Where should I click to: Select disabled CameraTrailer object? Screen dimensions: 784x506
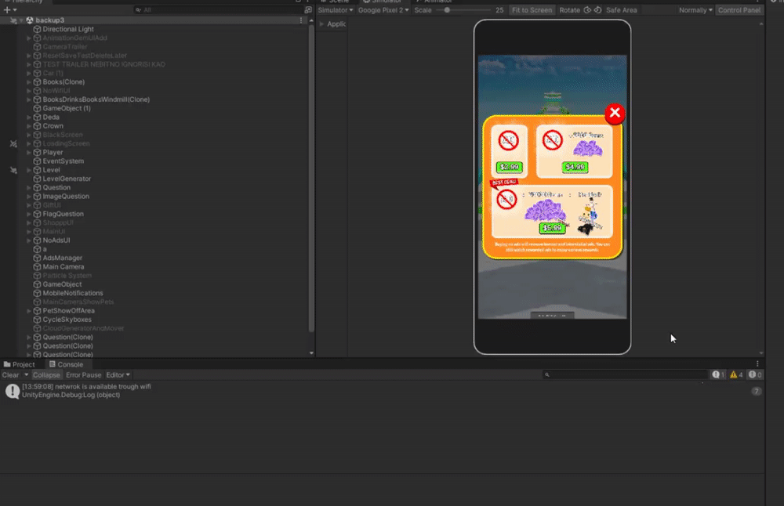[65, 46]
